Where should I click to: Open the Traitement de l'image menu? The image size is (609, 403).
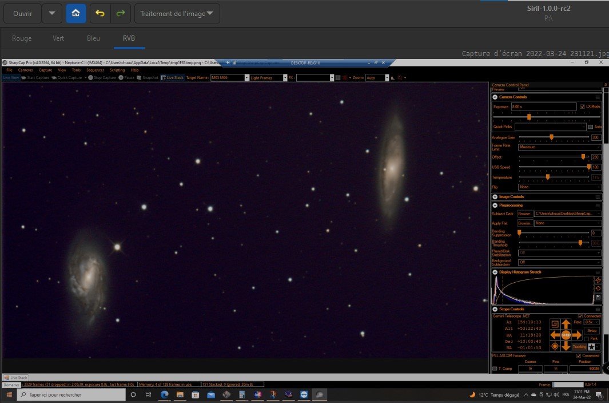[177, 13]
